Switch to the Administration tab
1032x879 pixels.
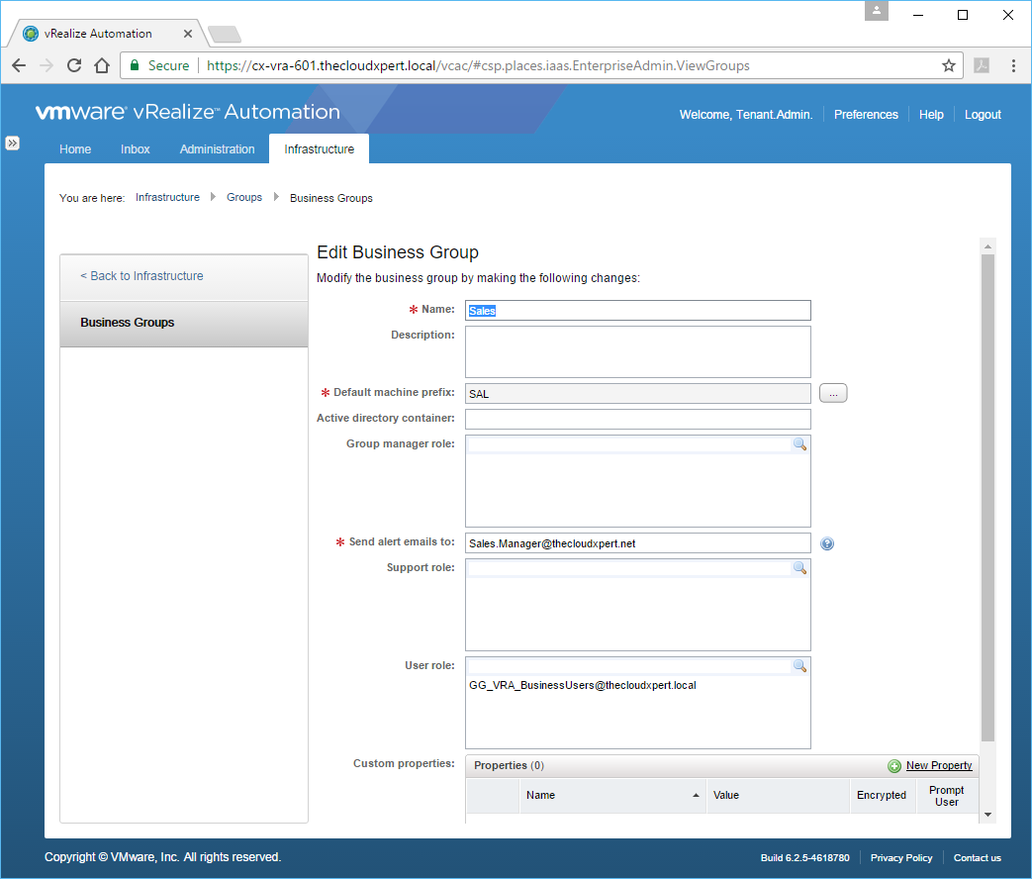click(217, 149)
